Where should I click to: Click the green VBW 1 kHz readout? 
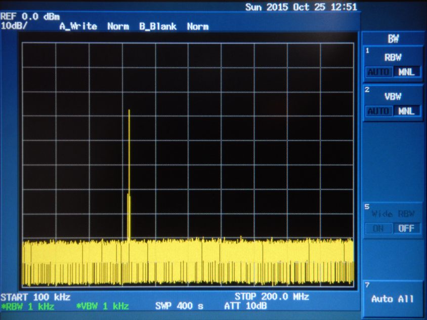coord(102,306)
